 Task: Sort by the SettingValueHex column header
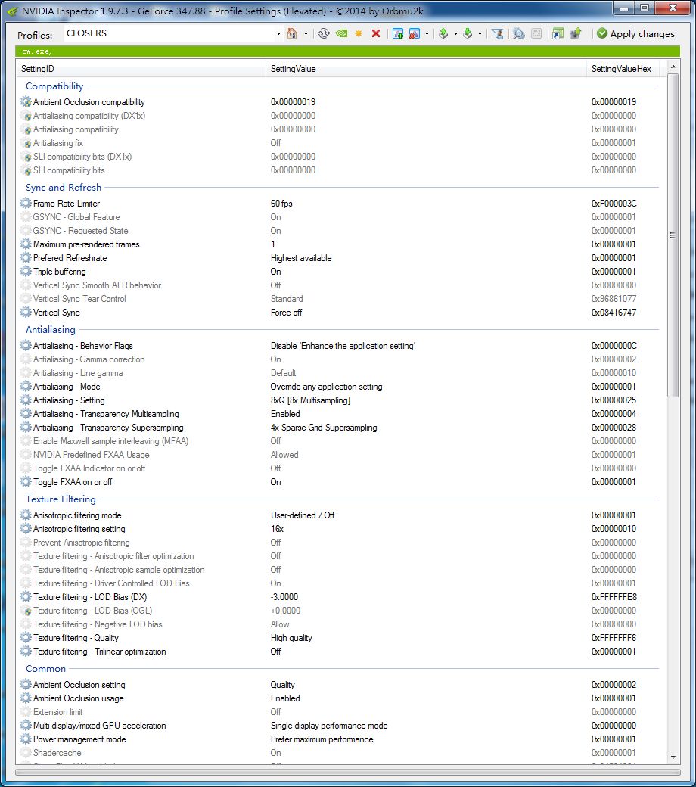pos(623,69)
